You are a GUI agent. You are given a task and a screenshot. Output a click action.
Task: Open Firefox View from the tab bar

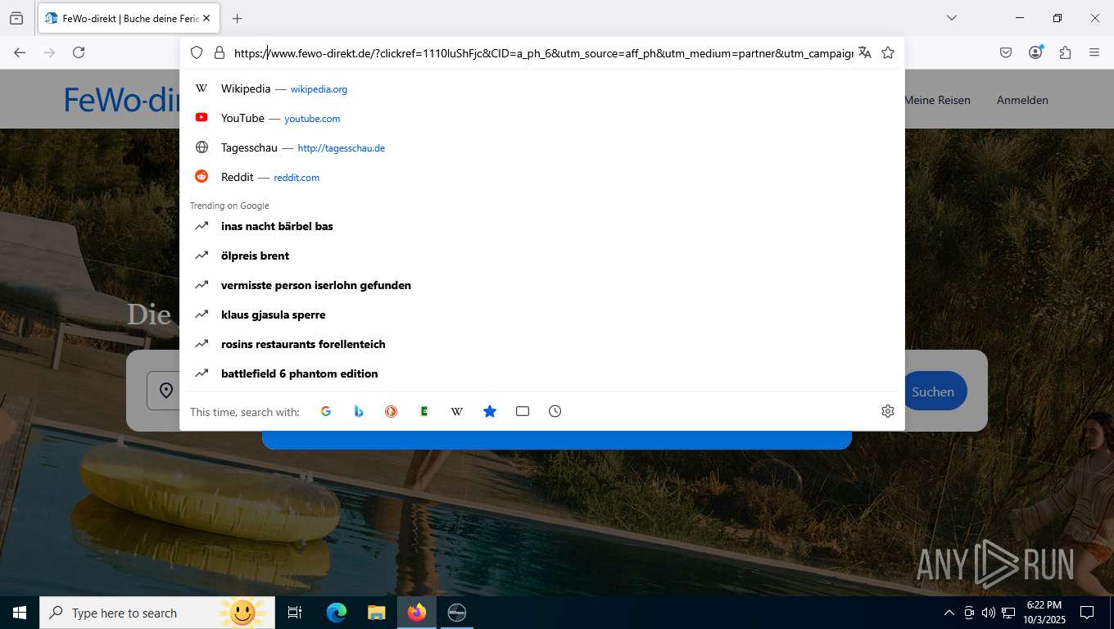click(16, 18)
